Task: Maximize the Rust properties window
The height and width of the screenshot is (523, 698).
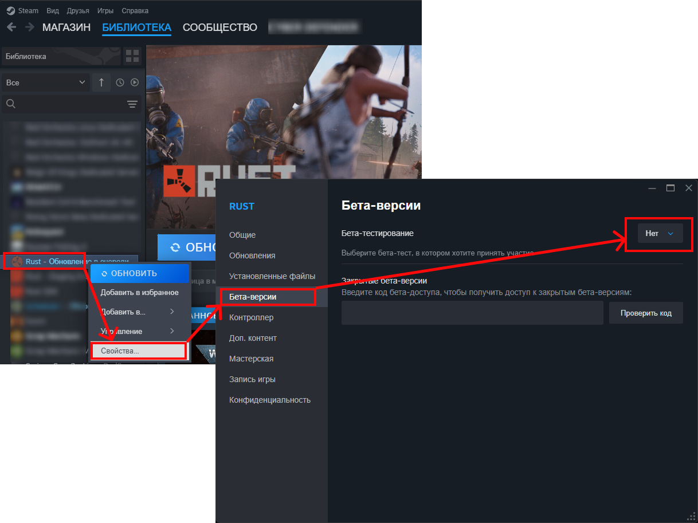Action: click(670, 188)
